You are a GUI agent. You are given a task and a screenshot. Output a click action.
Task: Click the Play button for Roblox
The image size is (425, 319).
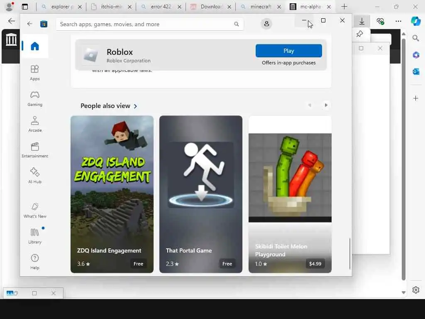click(x=289, y=51)
